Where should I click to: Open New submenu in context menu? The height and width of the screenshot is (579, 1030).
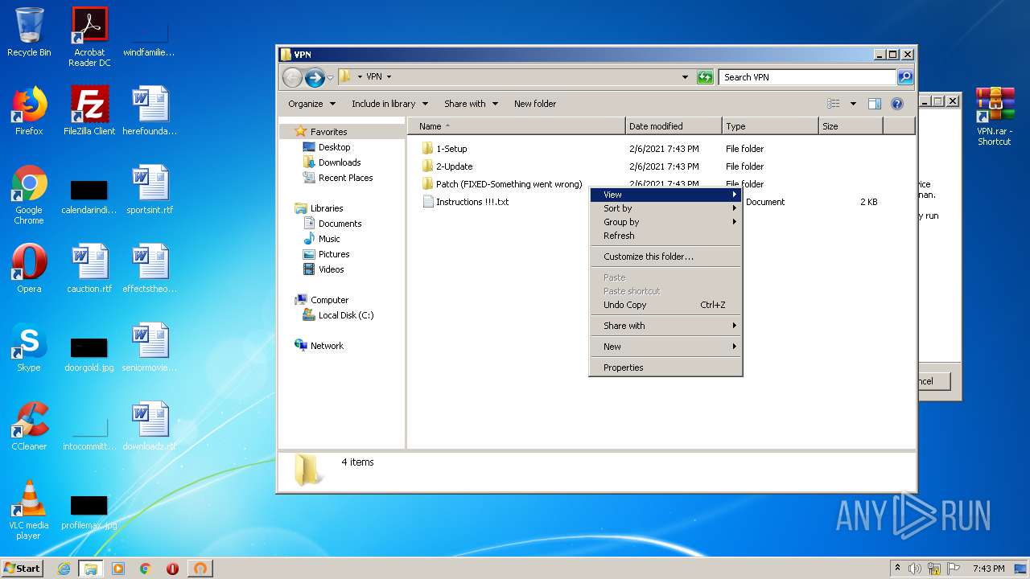(665, 347)
